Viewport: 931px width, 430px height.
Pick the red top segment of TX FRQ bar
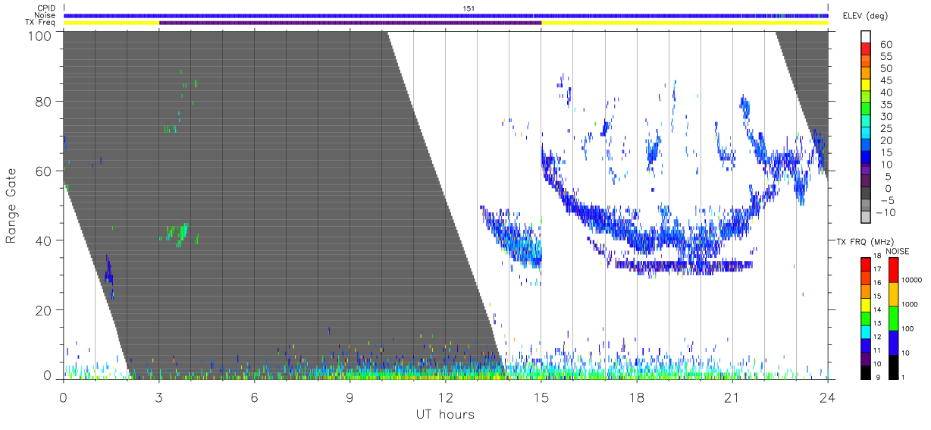point(866,264)
